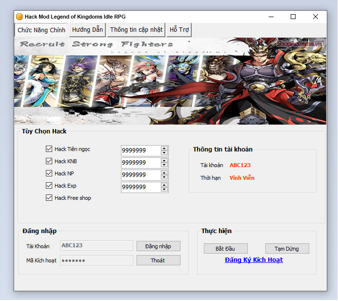Switch to the Chức Năng Chính tab
Image resolution: width=338 pixels, height=301 pixels.
point(41,30)
